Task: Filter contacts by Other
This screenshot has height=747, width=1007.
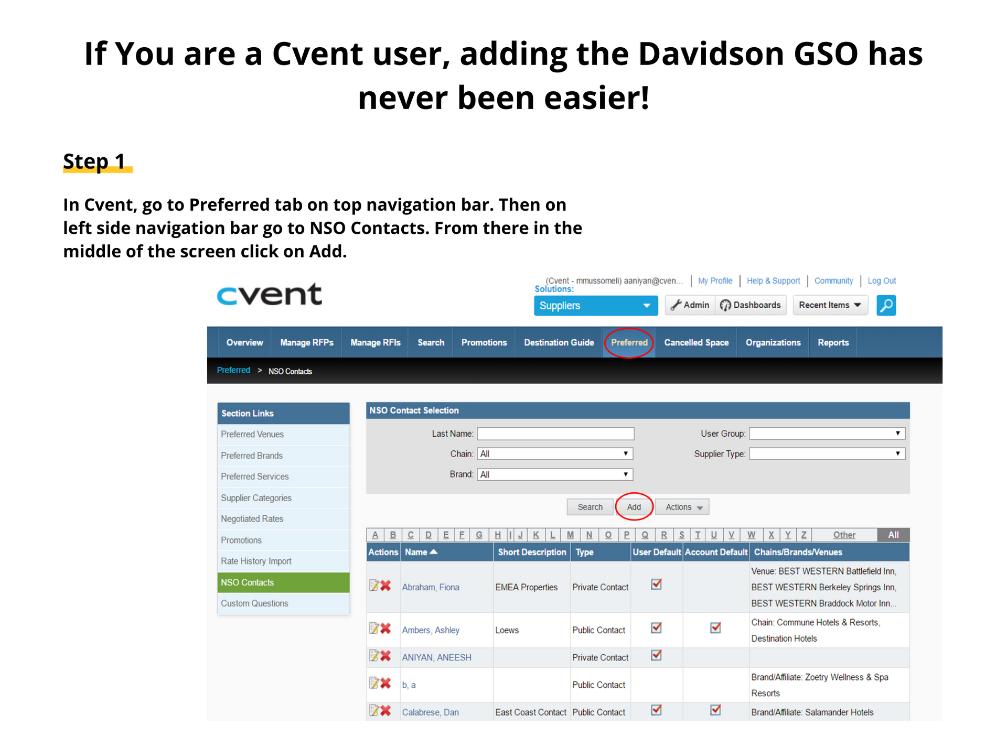Action: coord(844,535)
